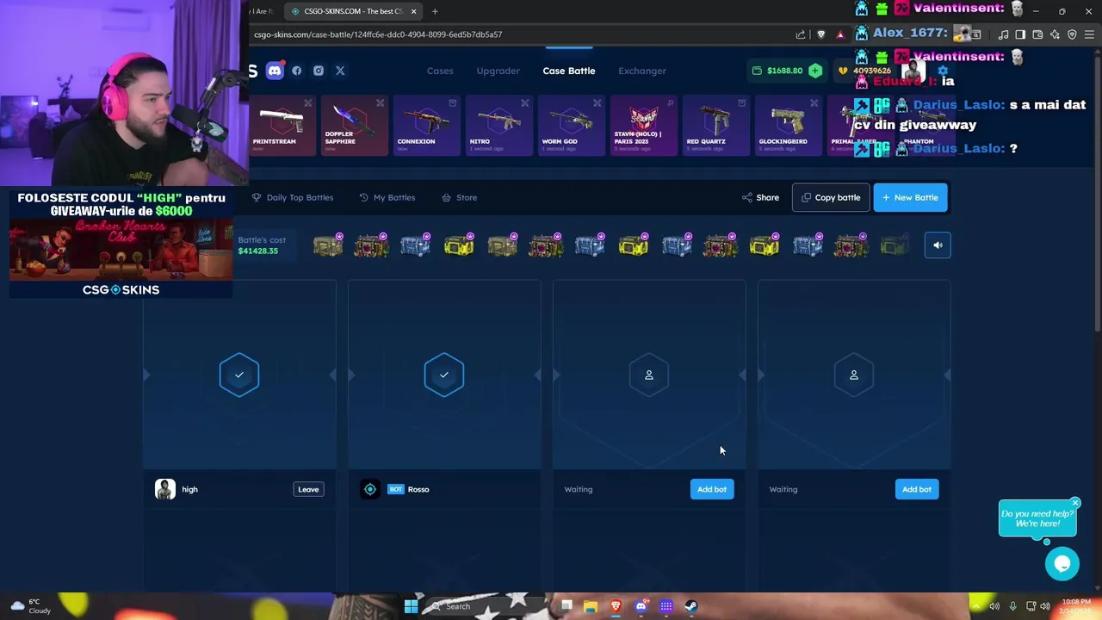Select the Case Battle nav item

point(569,71)
